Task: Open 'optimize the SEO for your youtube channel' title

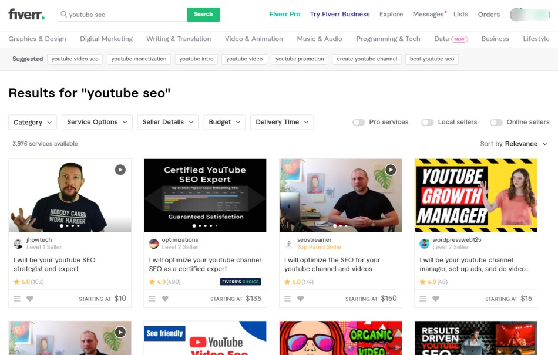Action: click(332, 265)
